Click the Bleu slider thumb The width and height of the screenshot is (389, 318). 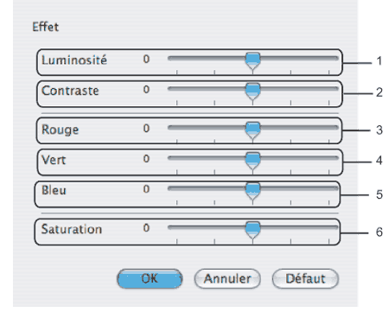click(252, 192)
